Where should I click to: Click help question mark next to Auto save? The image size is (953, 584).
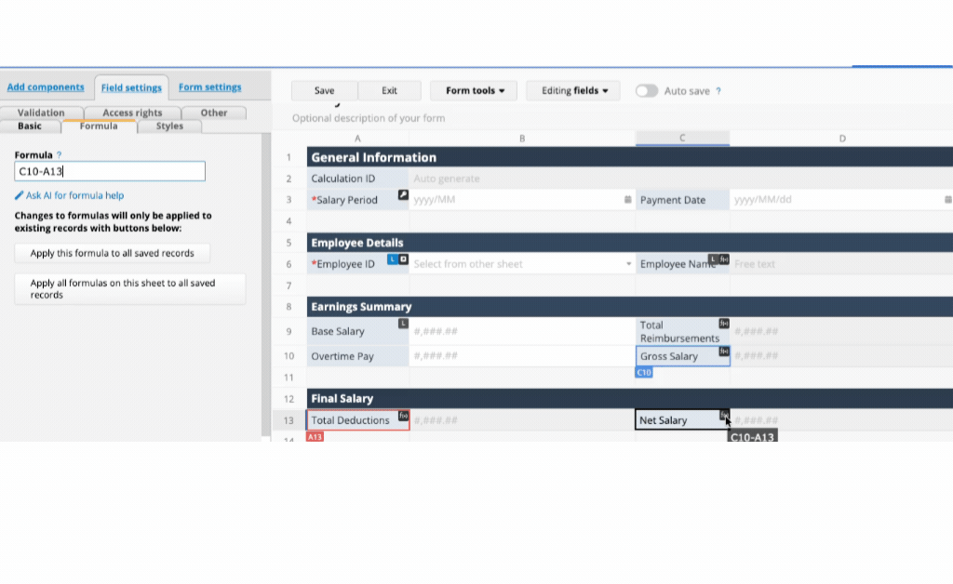pyautogui.click(x=718, y=91)
